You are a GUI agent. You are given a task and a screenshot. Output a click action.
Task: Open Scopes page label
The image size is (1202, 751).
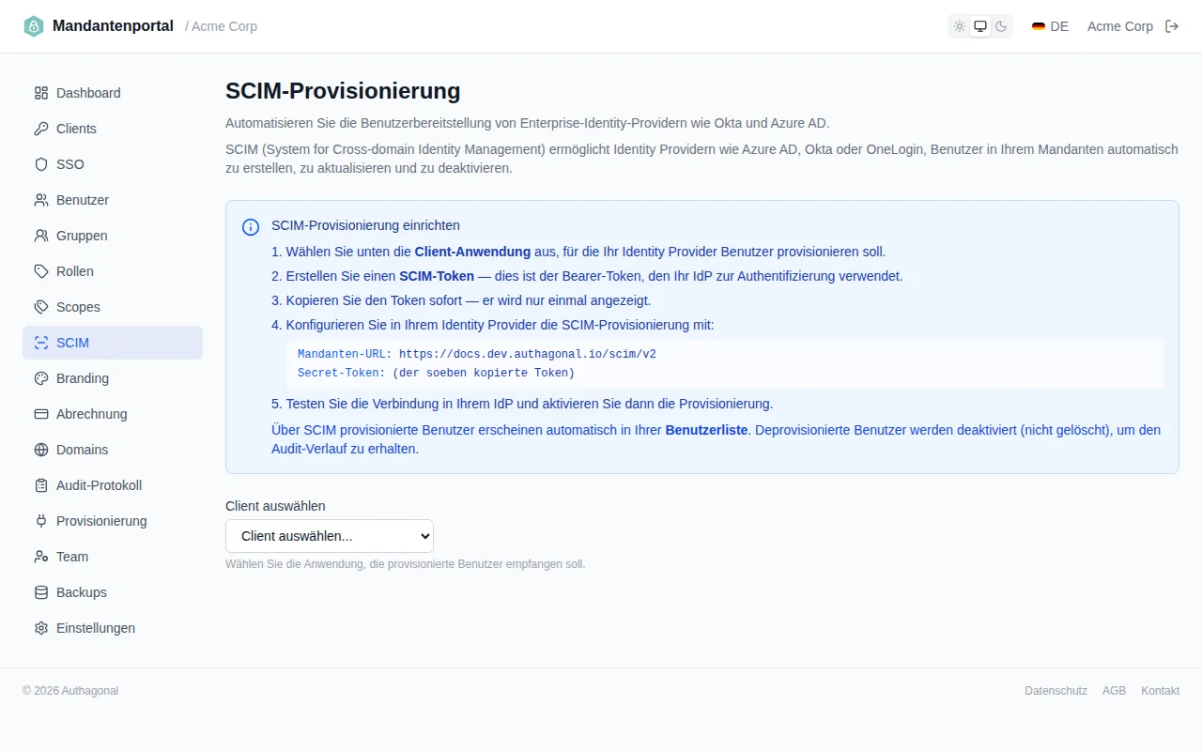coord(78,307)
